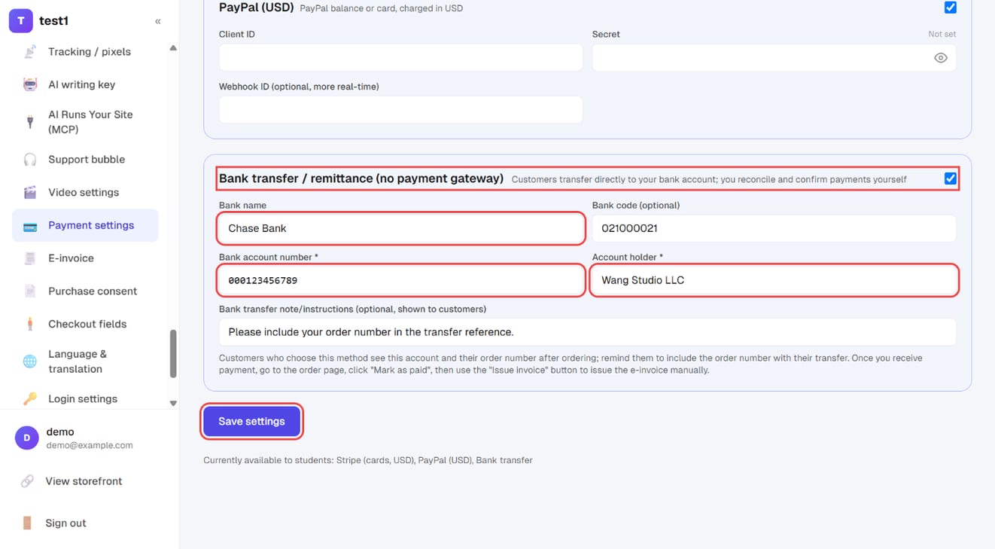Click the E-invoice document icon
The image size is (995, 549).
pyautogui.click(x=30, y=258)
